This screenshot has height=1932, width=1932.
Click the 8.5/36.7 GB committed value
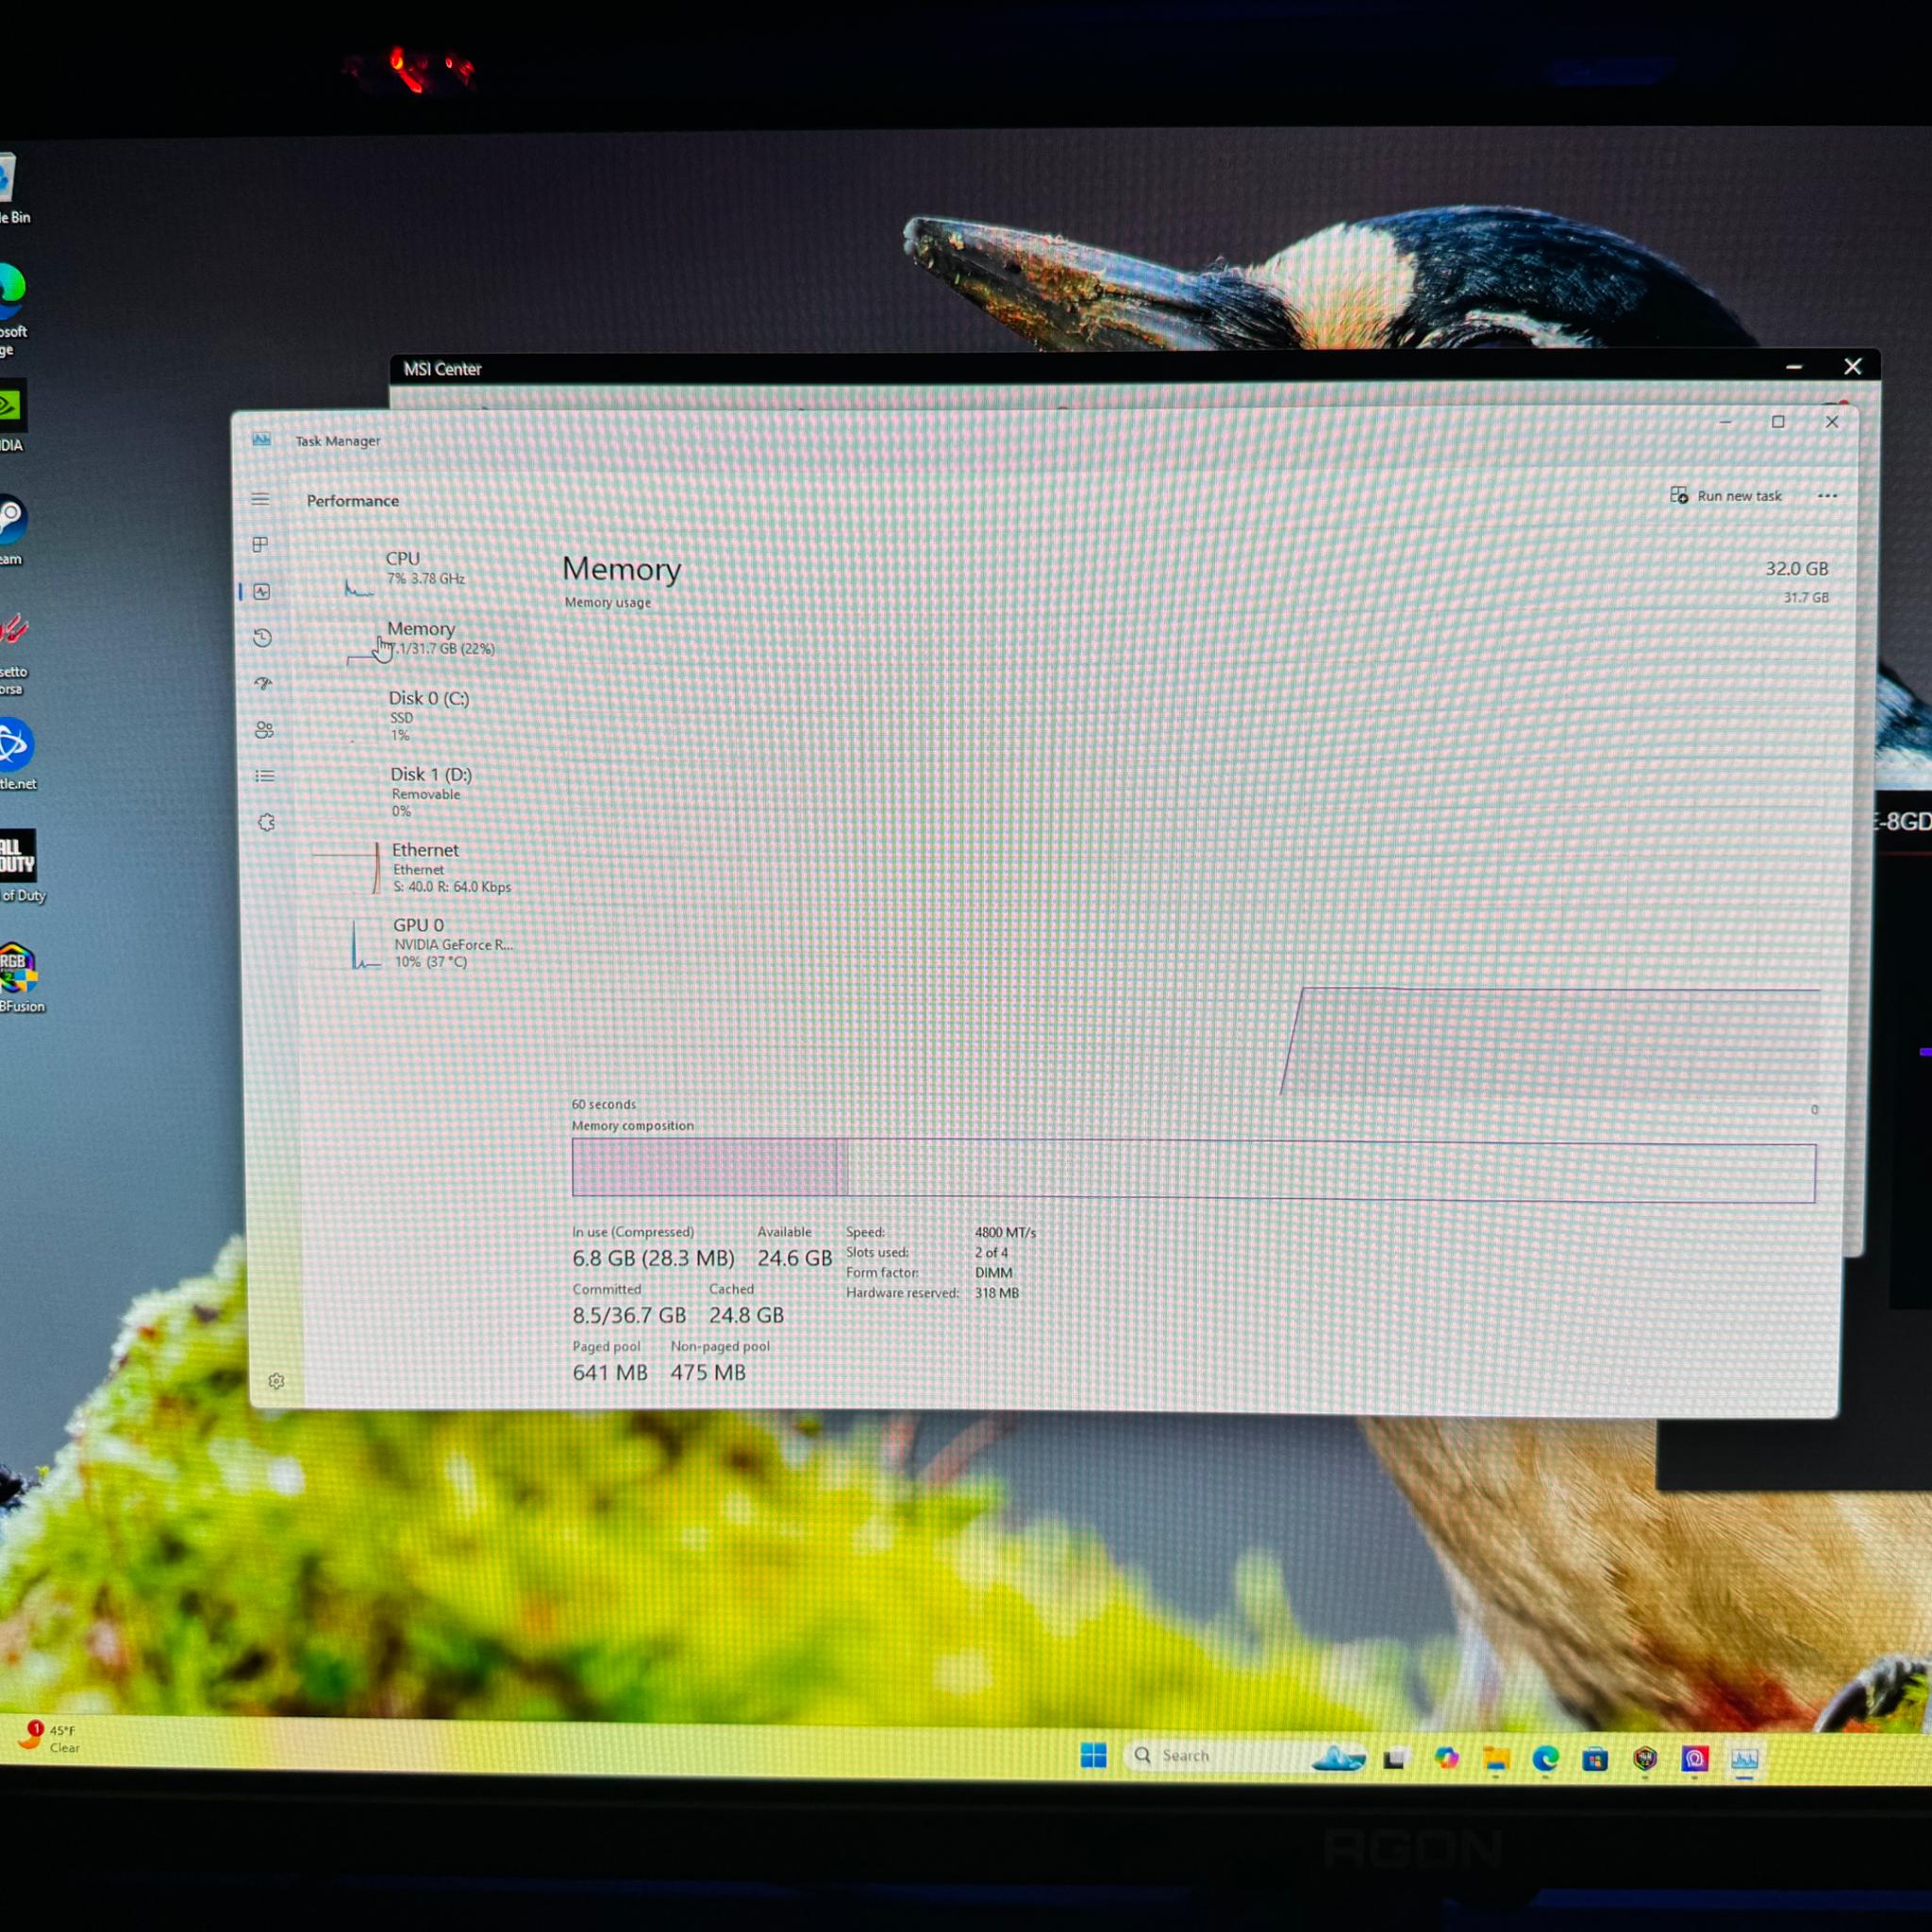pyautogui.click(x=629, y=1315)
